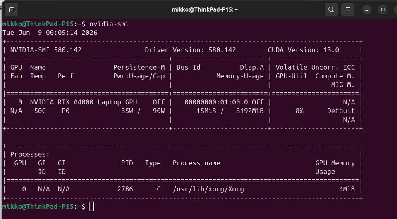Maximize the terminal window
Image resolution: width=397 pixels, height=219 pixels.
click(x=383, y=9)
